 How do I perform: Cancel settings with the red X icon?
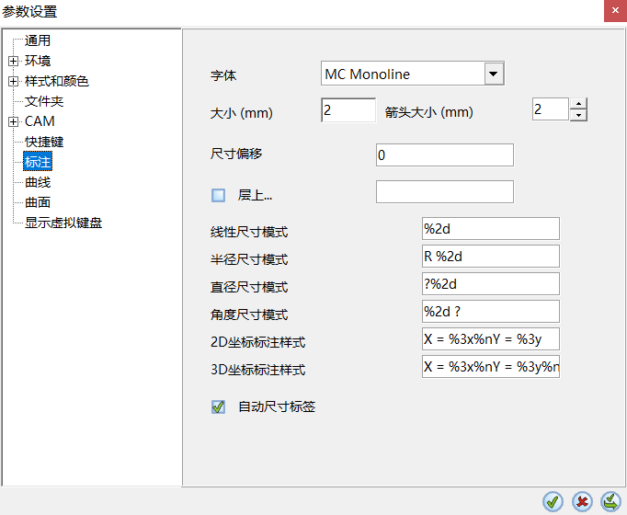click(582, 501)
